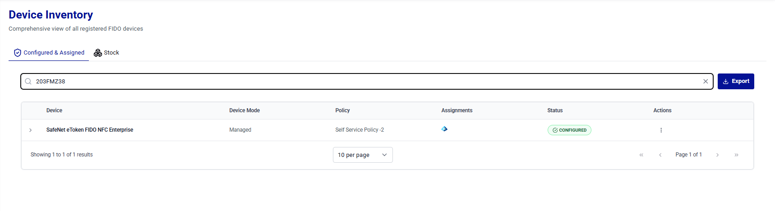
Task: Expand the SafeNet eToken row chevron
Action: (31, 130)
